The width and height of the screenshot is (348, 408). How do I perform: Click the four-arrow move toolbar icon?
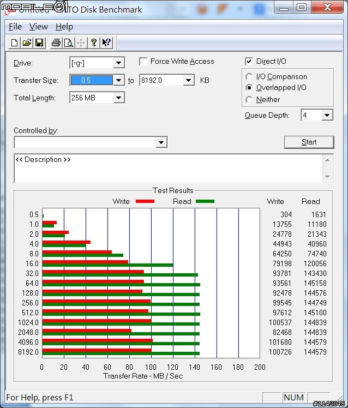coord(81,43)
